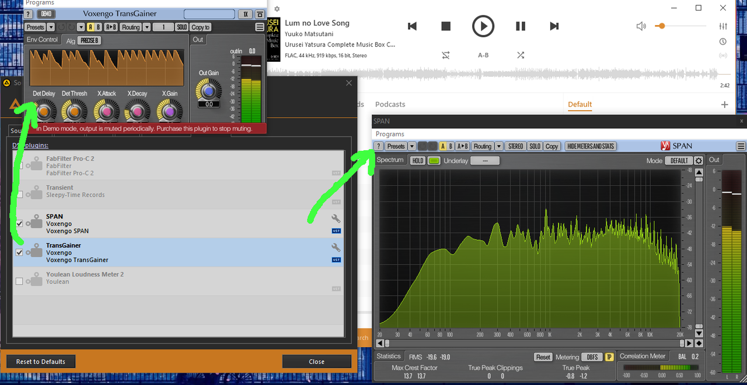
Task: Open TransGainer undo history dropdown
Action: [x=81, y=27]
